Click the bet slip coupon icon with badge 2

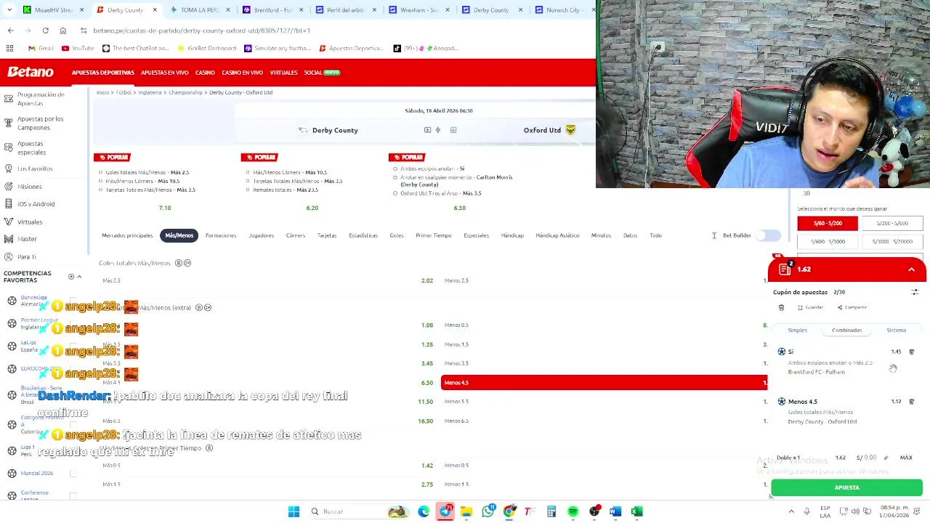point(785,269)
